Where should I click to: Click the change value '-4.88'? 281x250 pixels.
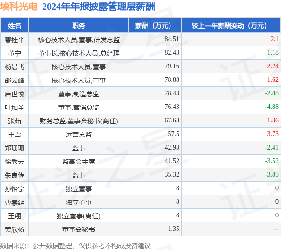tap(272, 107)
